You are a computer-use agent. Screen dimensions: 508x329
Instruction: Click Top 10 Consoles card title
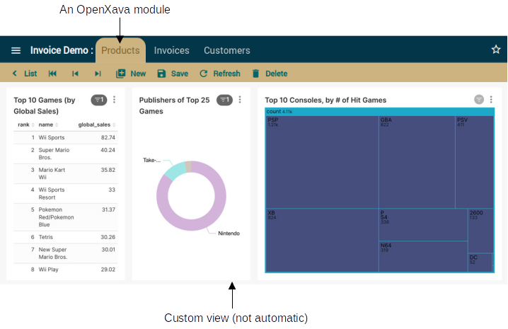325,100
